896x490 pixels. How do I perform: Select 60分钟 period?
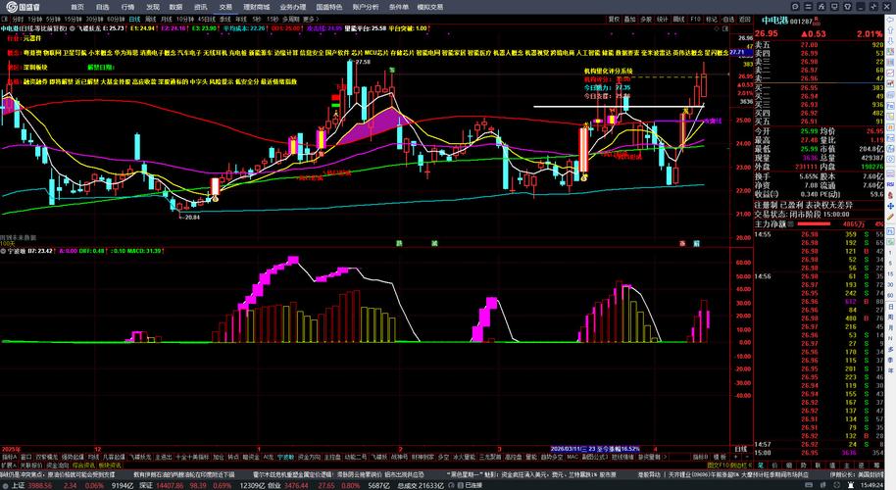[116, 19]
